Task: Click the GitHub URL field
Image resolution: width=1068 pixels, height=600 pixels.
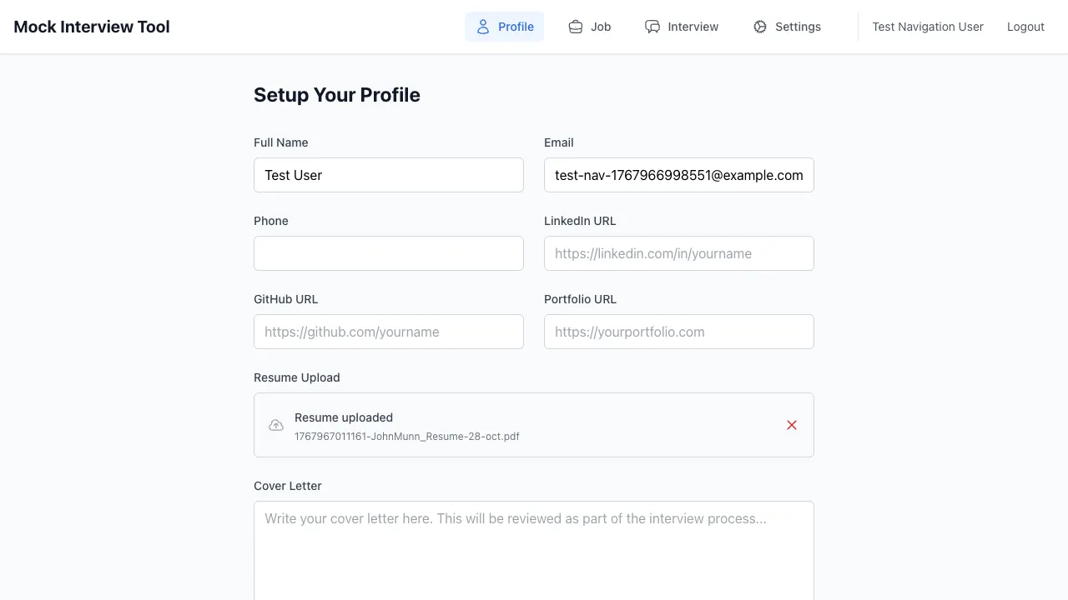Action: pyautogui.click(x=389, y=332)
